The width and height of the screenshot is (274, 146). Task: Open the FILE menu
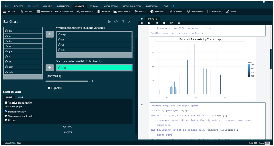point(7,6)
